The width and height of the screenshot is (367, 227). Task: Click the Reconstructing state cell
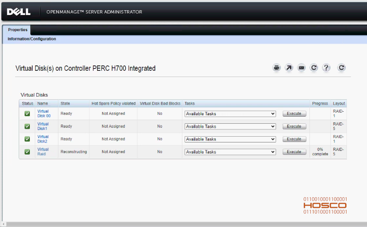pyautogui.click(x=74, y=152)
